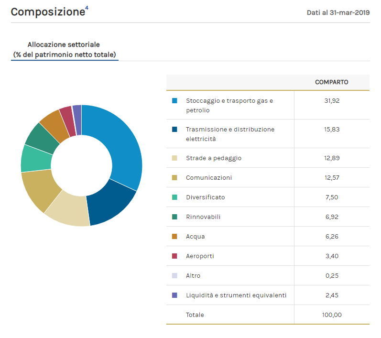Select the Allocazione settoriale tab
381x338 pixels.
click(64, 50)
